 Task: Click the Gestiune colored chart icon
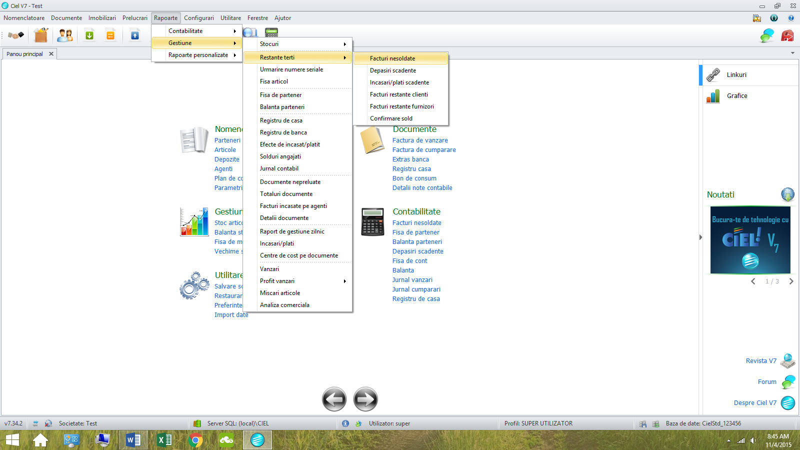(194, 222)
